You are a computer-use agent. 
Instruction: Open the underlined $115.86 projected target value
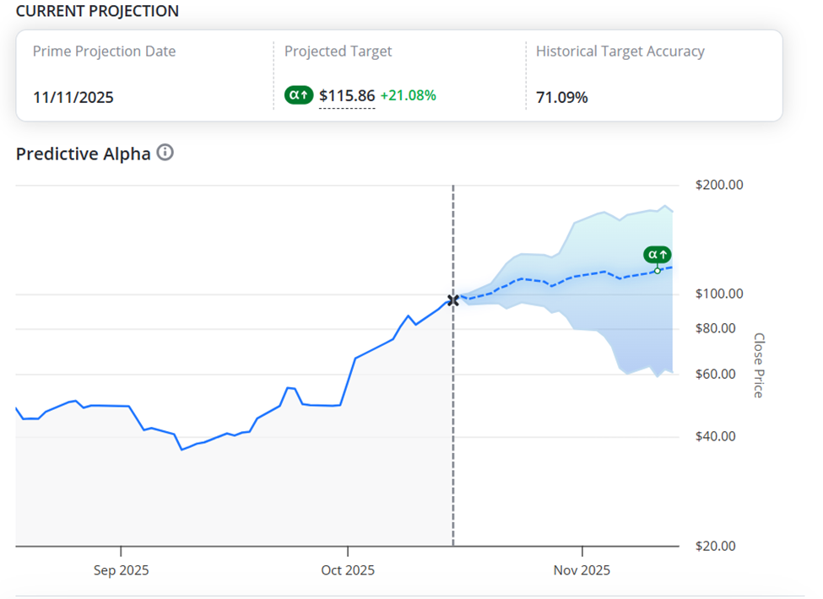(347, 96)
